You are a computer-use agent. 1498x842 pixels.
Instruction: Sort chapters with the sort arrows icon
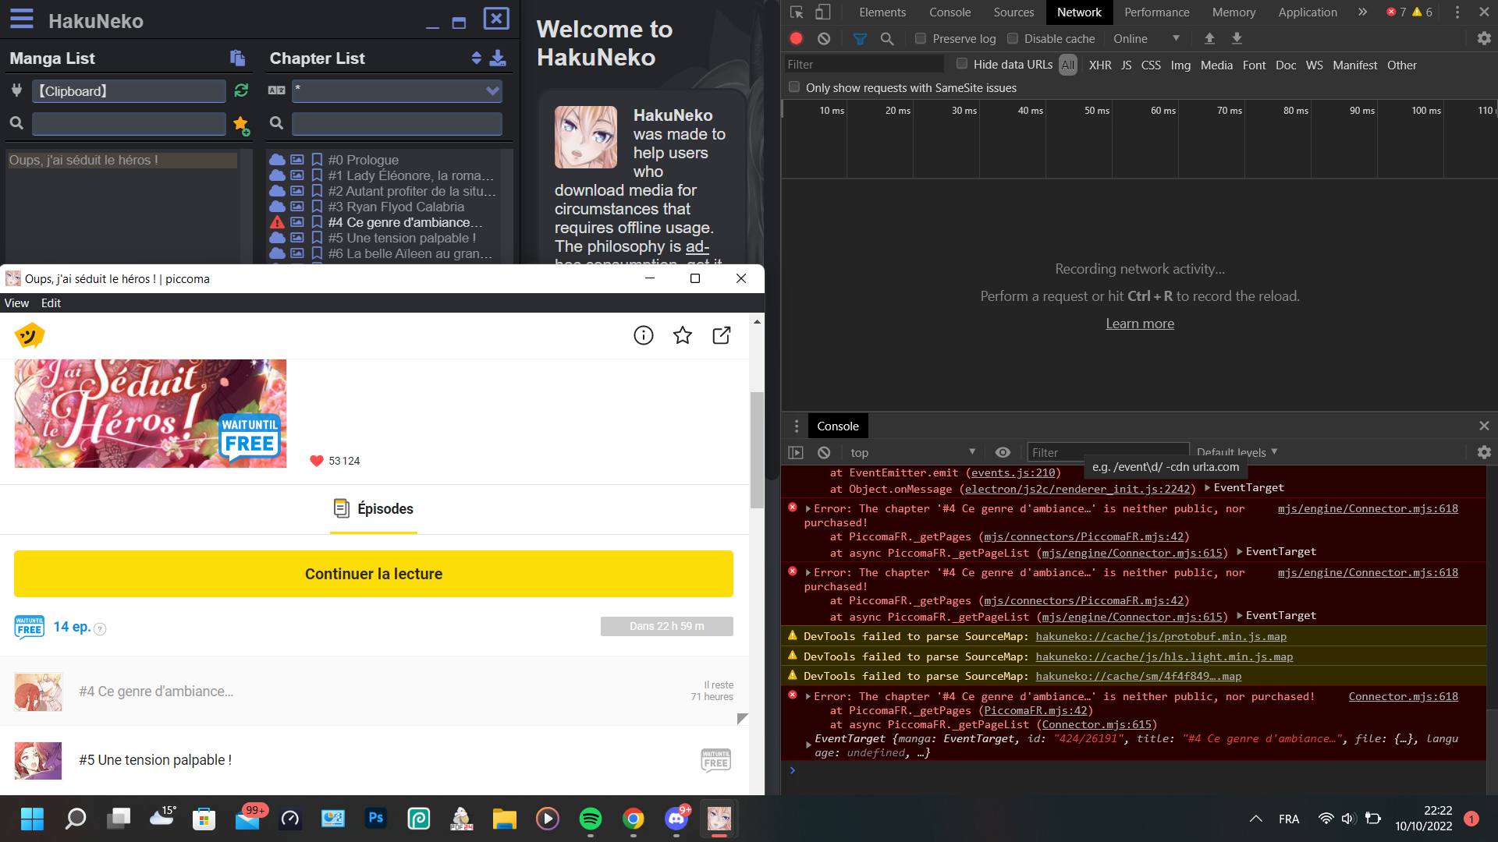point(476,58)
